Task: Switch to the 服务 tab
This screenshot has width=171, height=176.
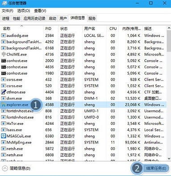Action: [x=92, y=18]
